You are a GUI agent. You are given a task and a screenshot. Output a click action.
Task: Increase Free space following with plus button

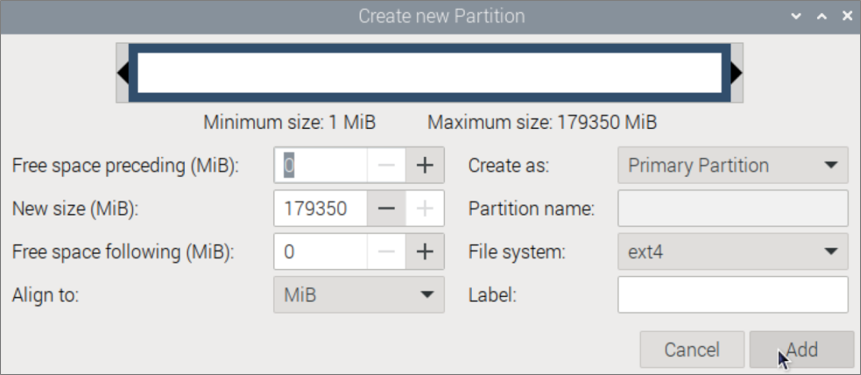425,252
